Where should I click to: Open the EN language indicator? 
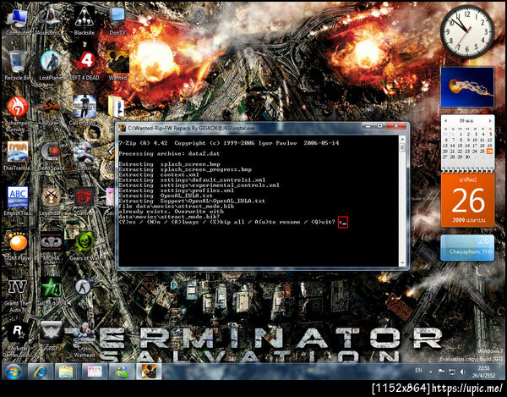click(418, 371)
